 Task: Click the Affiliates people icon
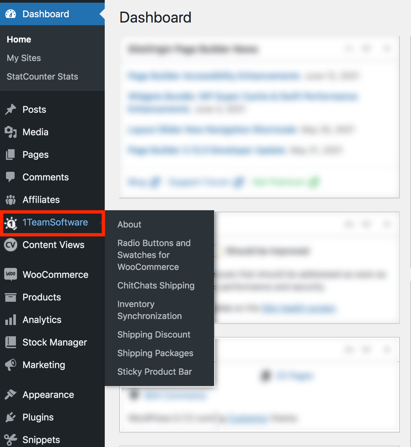click(x=10, y=200)
